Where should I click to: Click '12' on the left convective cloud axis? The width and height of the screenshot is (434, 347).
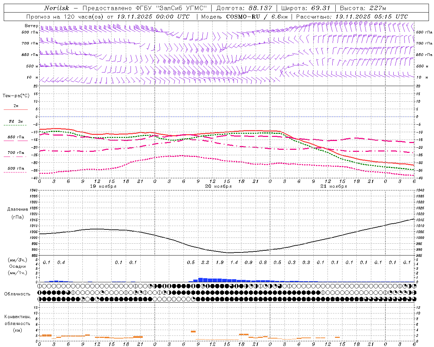point(36,307)
